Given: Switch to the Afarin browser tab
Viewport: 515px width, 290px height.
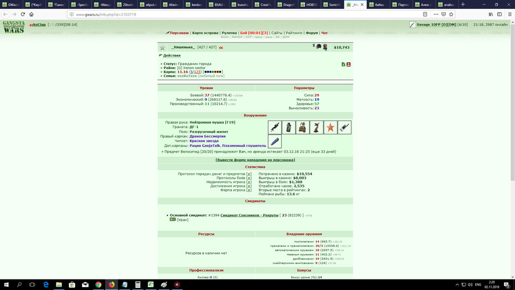Looking at the screenshot, I should (171, 4).
